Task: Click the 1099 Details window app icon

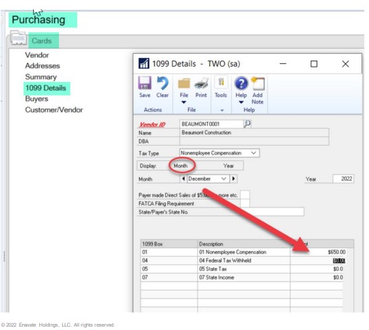Action: click(144, 63)
